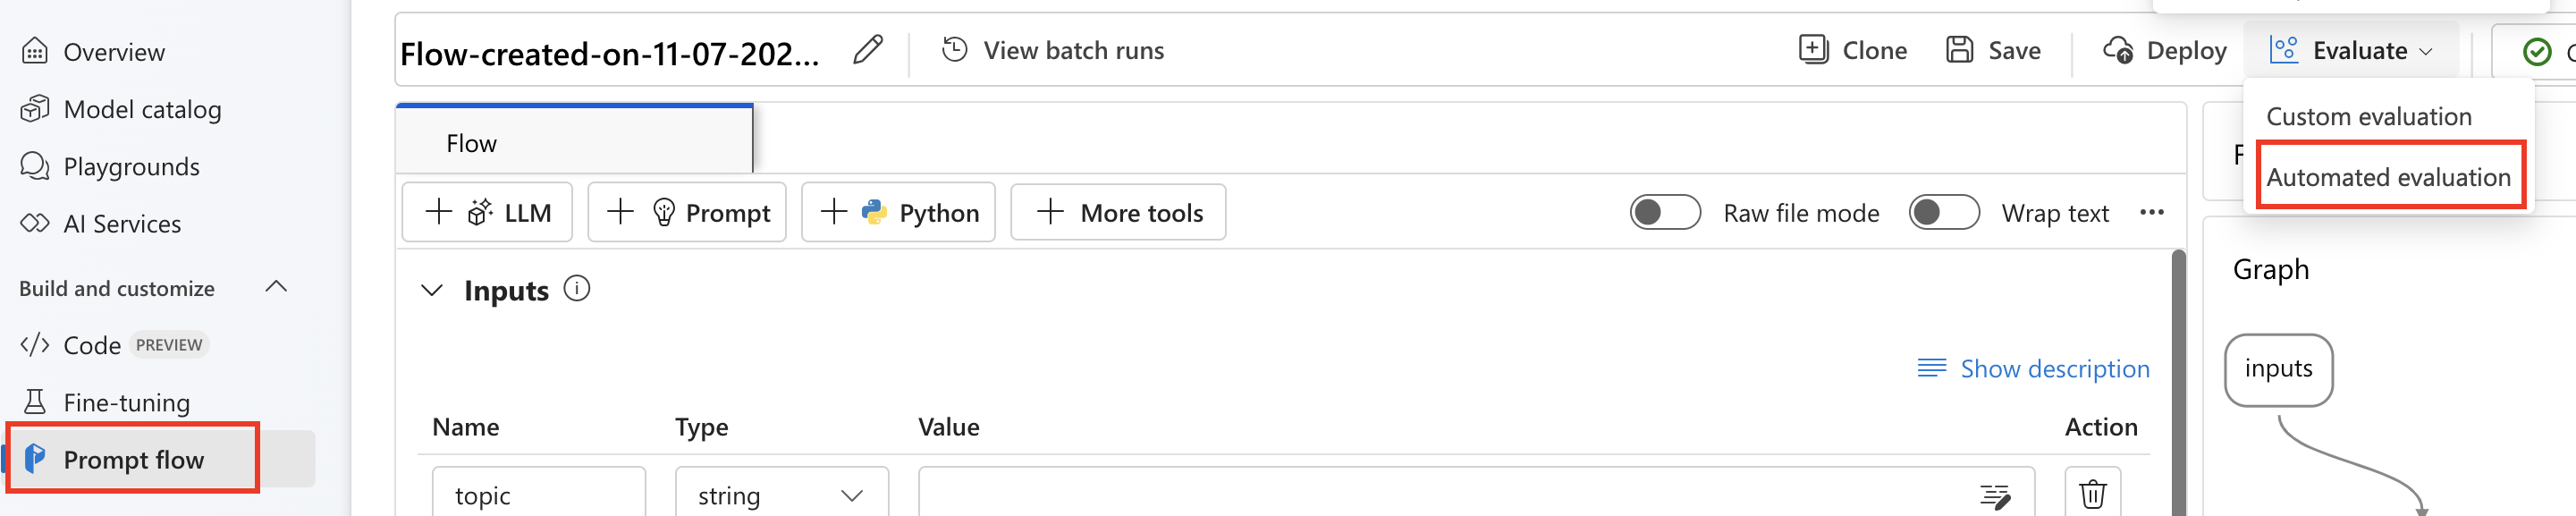Image resolution: width=2576 pixels, height=516 pixels.
Task: Open the string type dropdown
Action: click(x=781, y=494)
